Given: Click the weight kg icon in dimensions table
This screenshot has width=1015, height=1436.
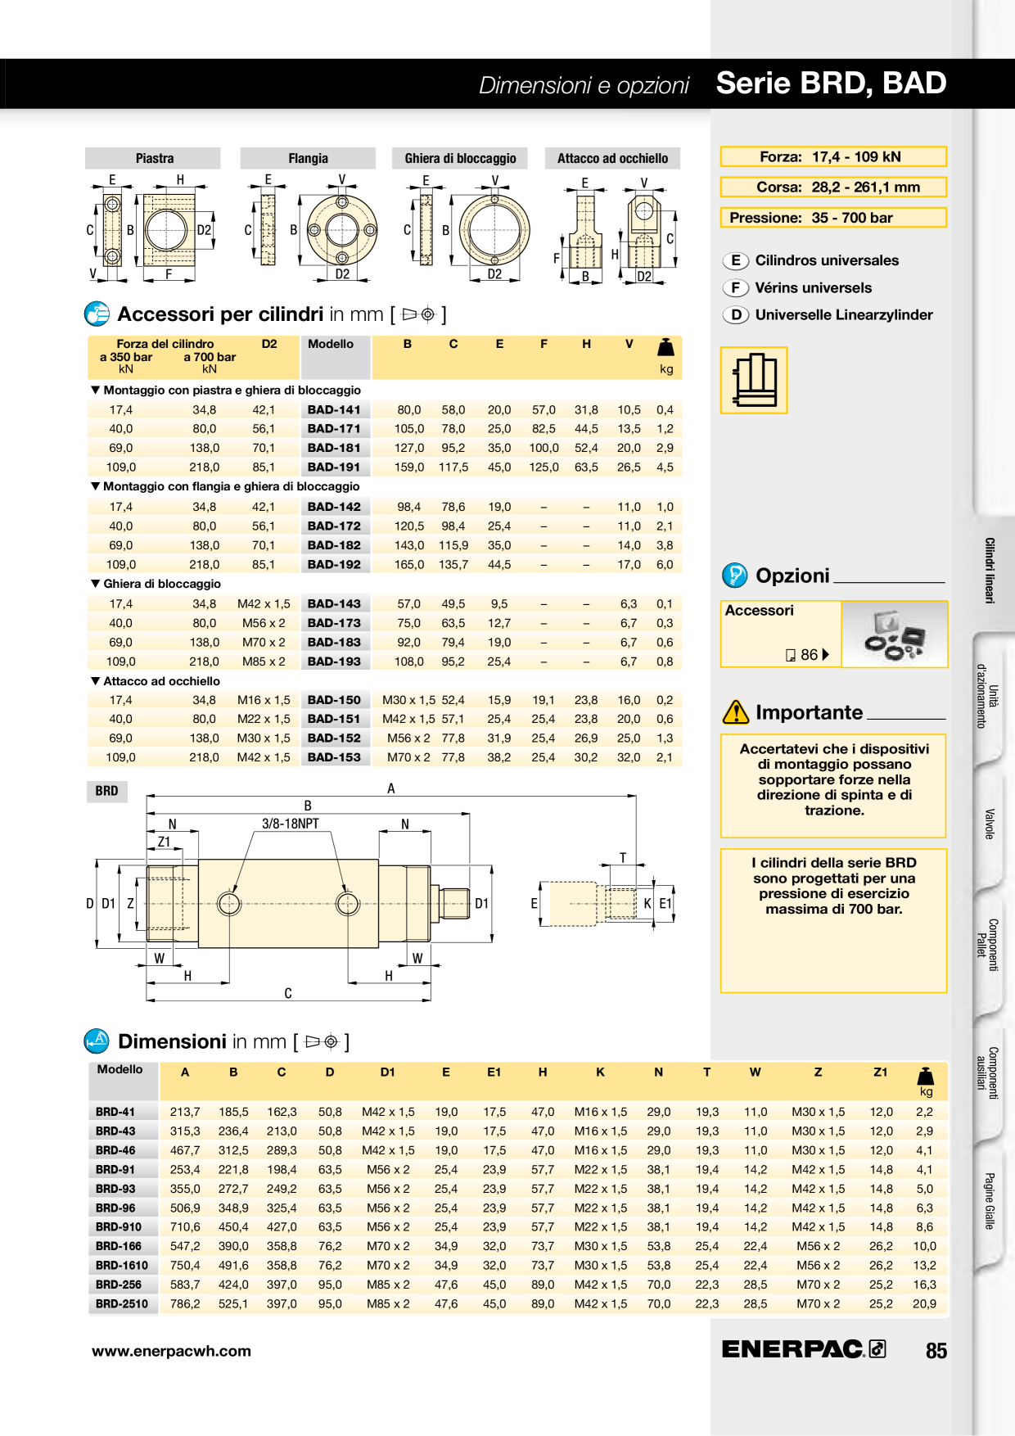Looking at the screenshot, I should pyautogui.click(x=926, y=1075).
